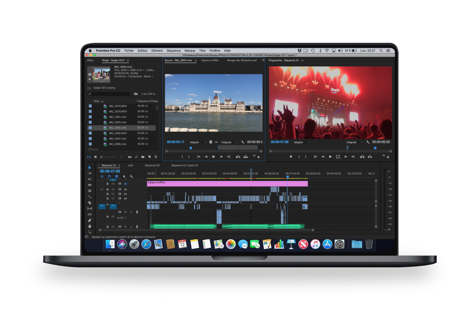Open the Adapter zoom dropdown in Source monitor
Screen dimensions: 471x321
(198, 142)
